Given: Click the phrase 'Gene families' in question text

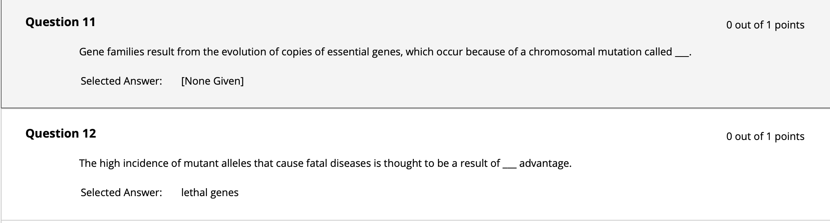Looking at the screenshot, I should click(x=112, y=52).
